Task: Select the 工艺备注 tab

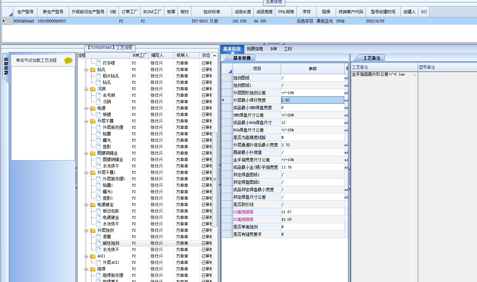Action: 372,58
